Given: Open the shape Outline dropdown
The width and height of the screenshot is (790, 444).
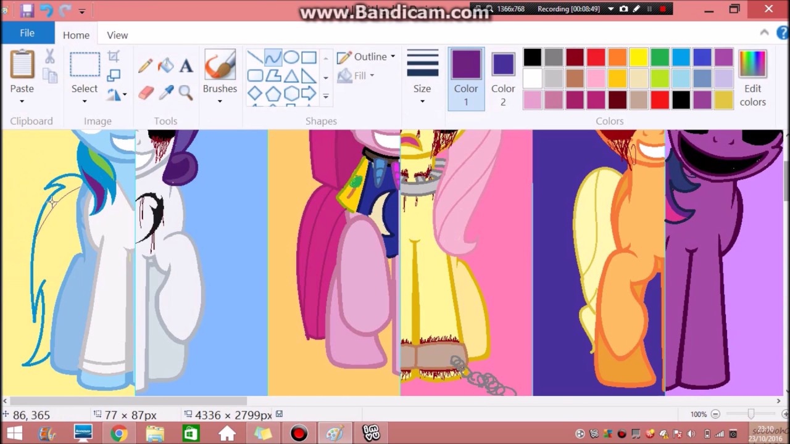Looking at the screenshot, I should 367,57.
